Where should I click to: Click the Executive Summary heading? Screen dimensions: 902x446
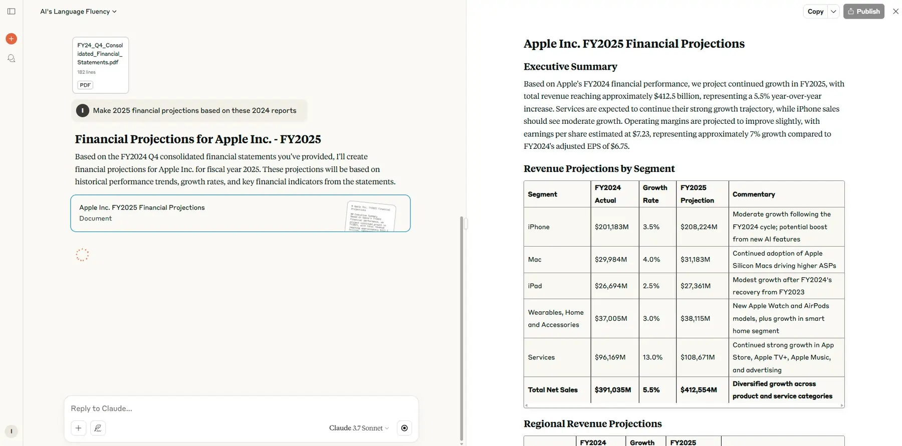[570, 66]
